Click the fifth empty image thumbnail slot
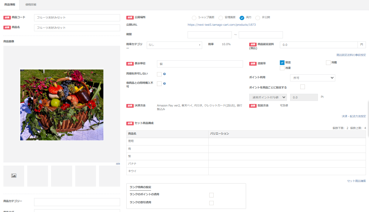 tap(110, 176)
